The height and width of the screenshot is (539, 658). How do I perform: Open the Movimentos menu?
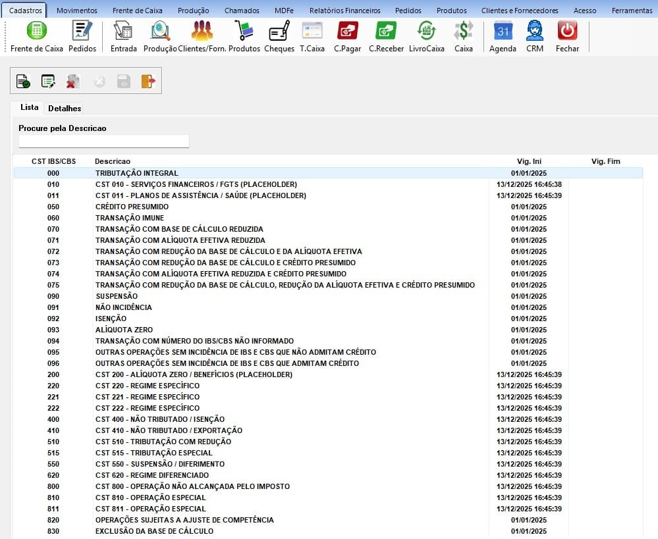[77, 11]
